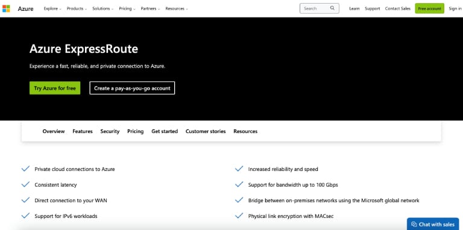
Task: Click the search magnifier icon
Action: [333, 8]
